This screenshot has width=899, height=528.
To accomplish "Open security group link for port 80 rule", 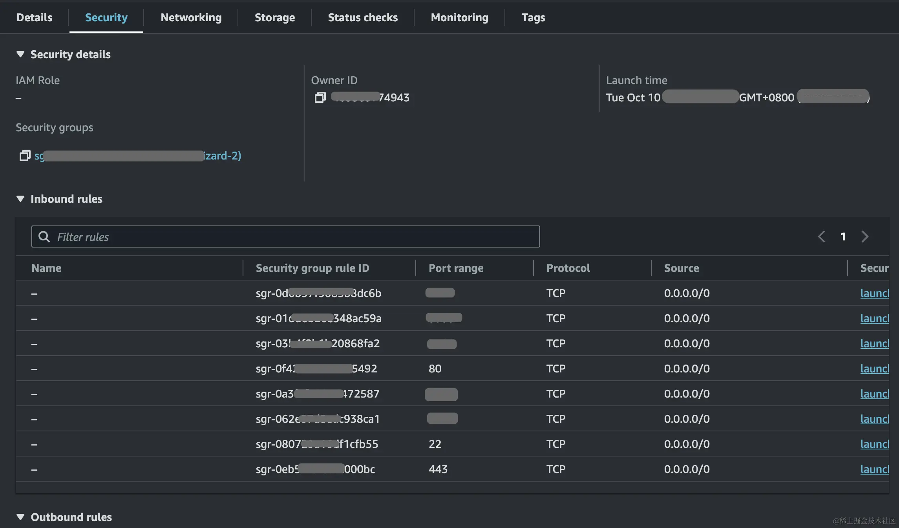I will click(874, 368).
